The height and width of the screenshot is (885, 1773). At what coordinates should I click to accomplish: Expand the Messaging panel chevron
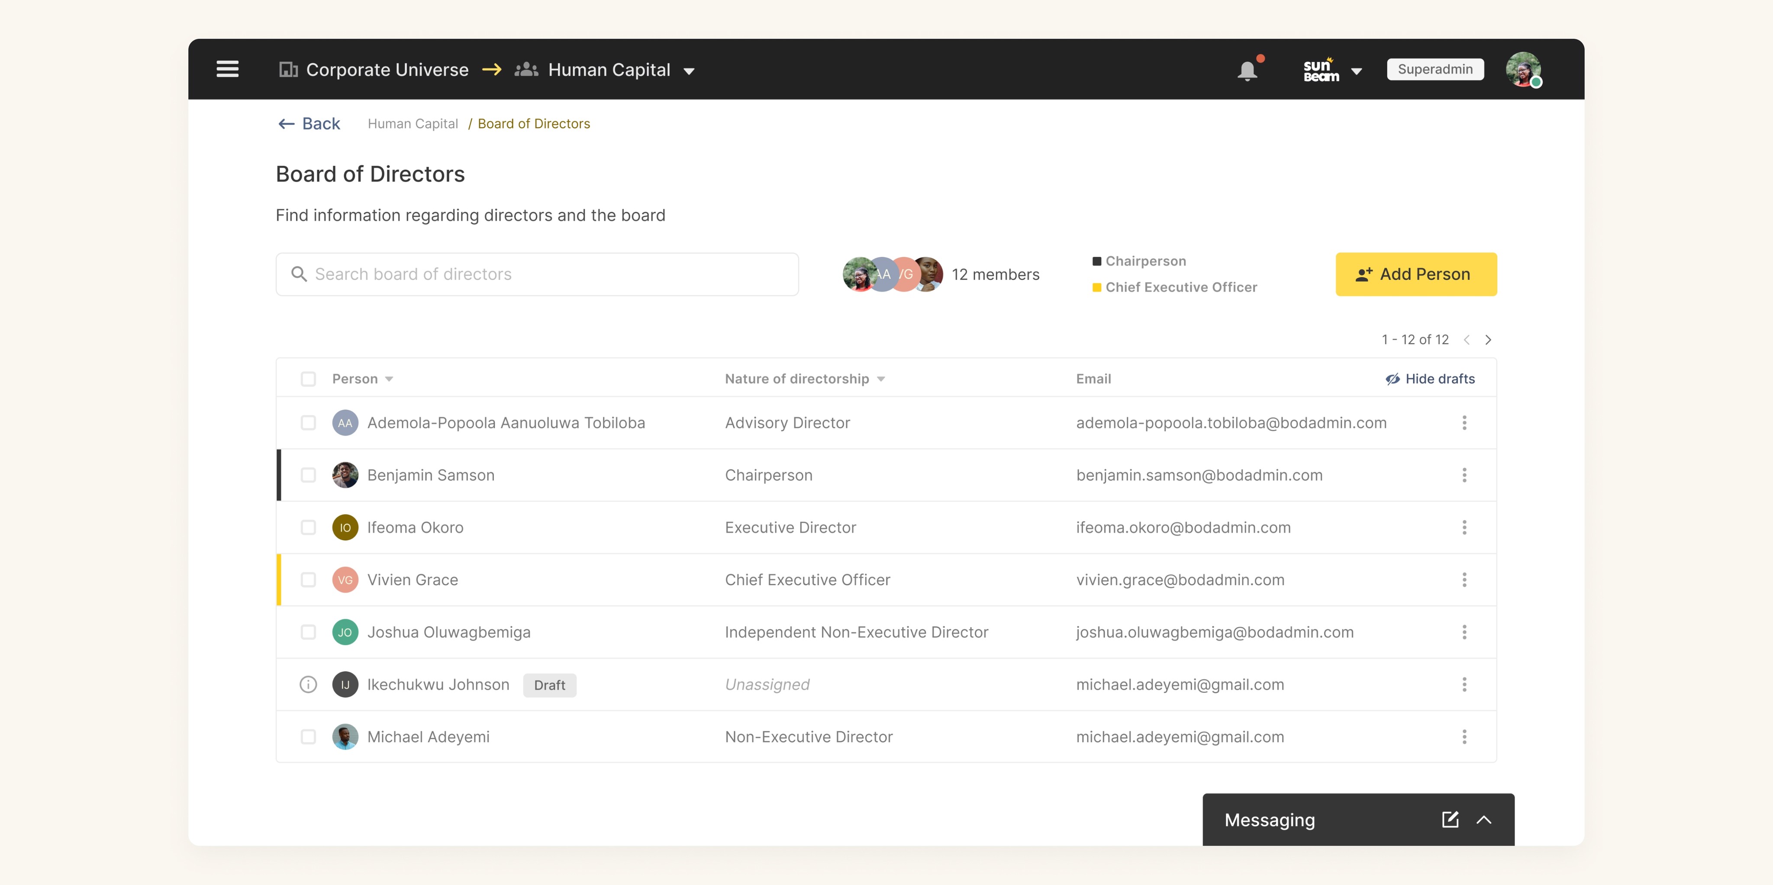tap(1484, 819)
